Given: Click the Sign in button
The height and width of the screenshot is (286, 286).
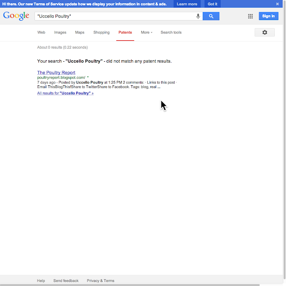Looking at the screenshot, I should (x=269, y=16).
